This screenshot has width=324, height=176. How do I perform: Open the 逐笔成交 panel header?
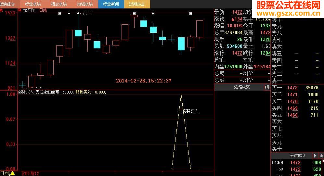tap(241, 87)
